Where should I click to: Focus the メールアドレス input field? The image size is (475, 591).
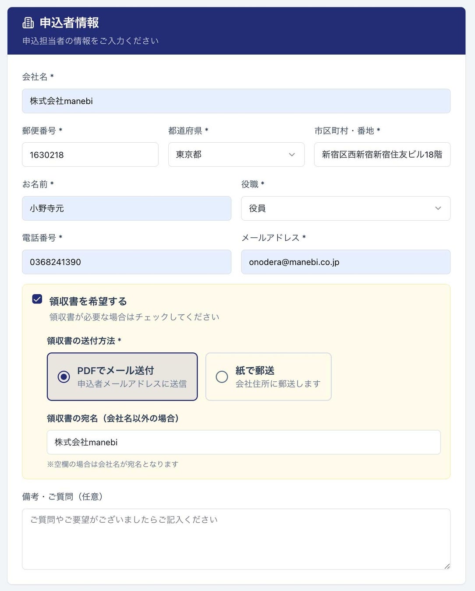click(x=345, y=262)
